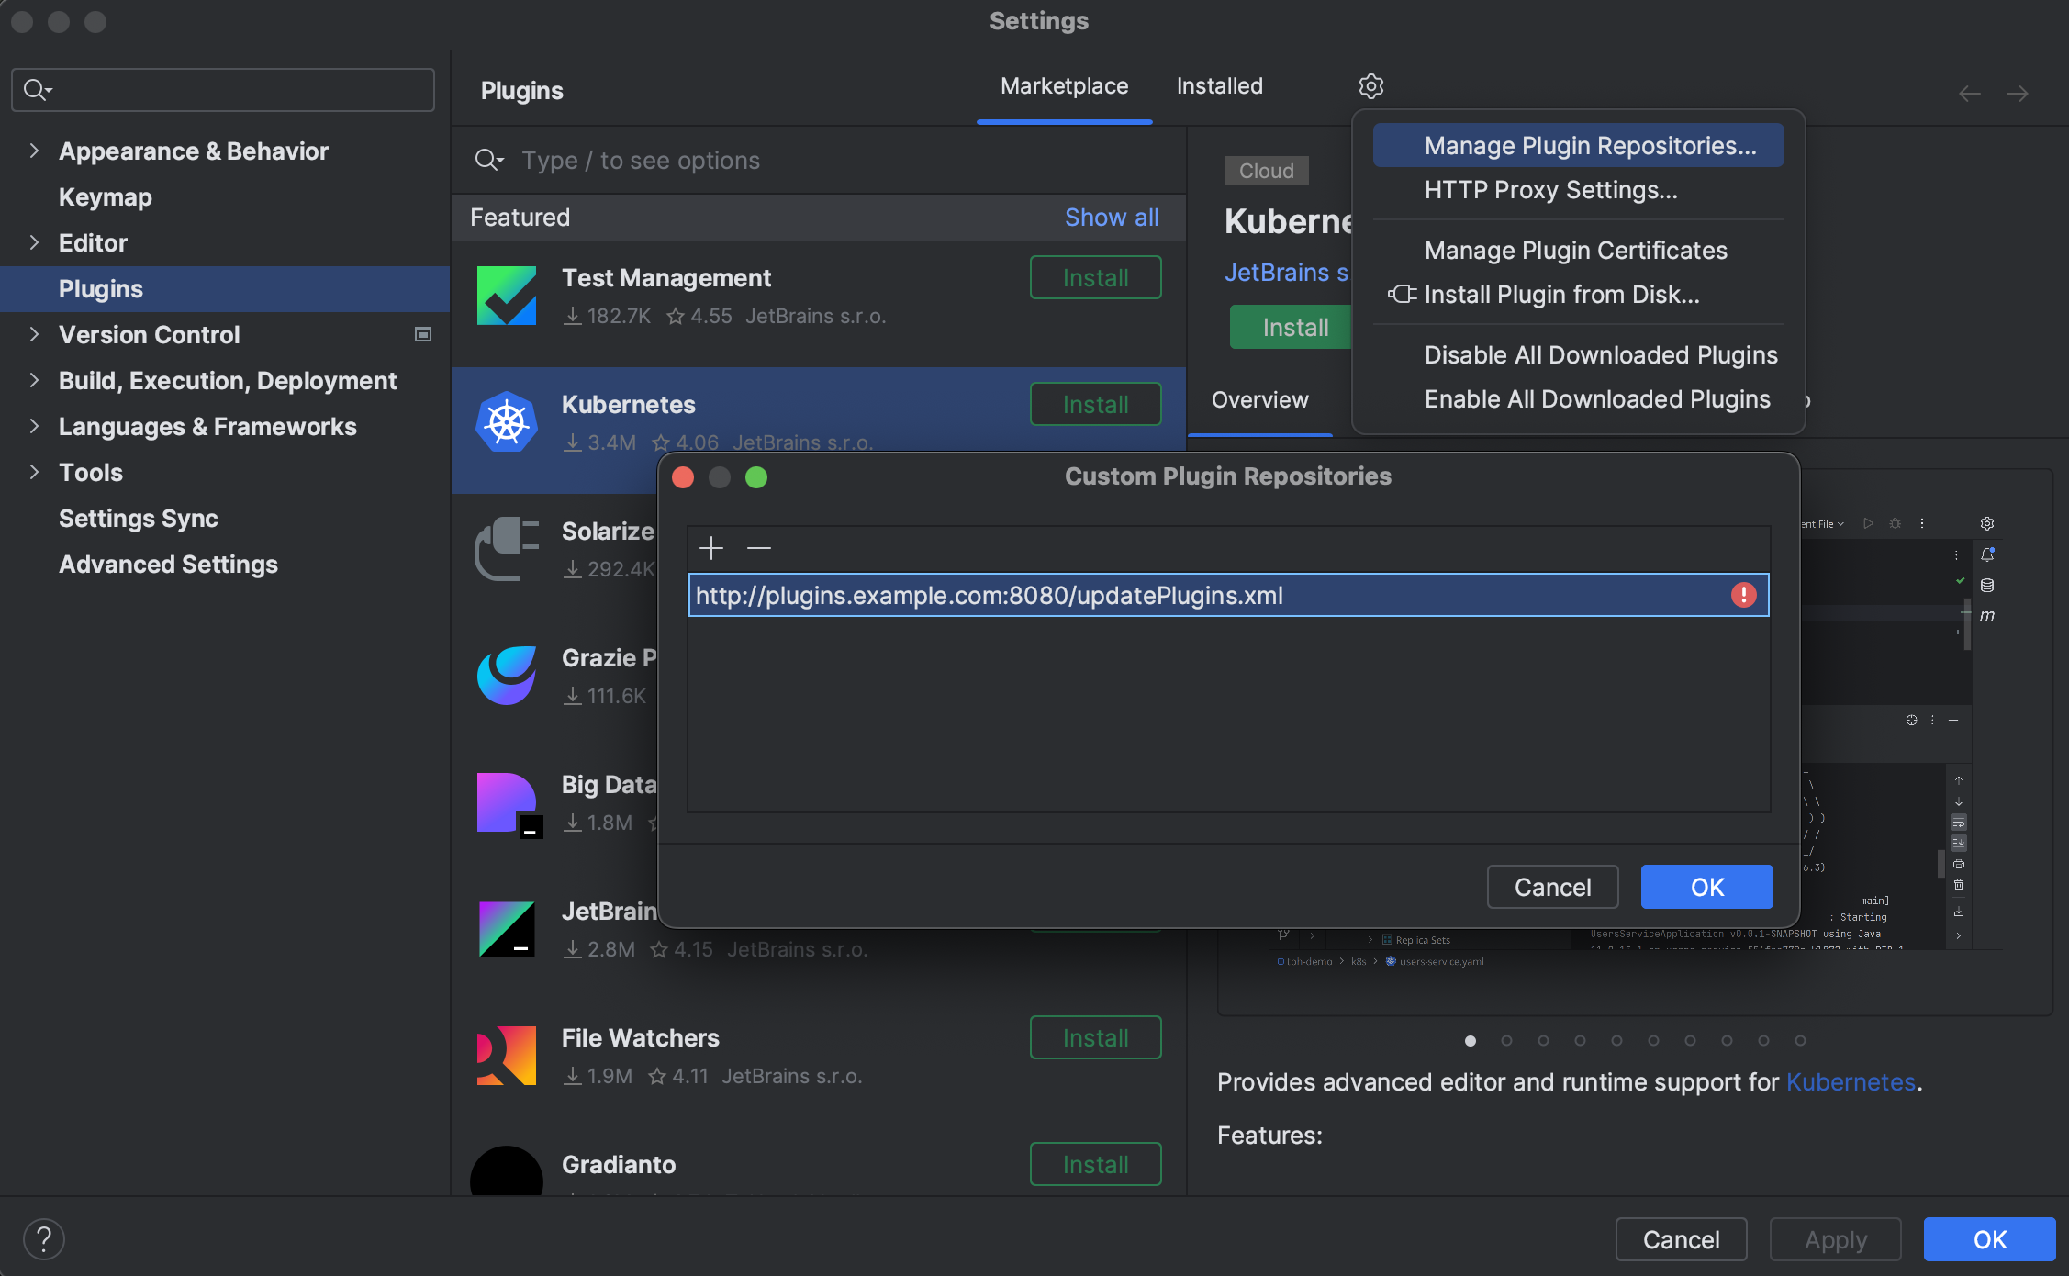
Task: Click the remove repository minus icon
Action: coord(759,548)
